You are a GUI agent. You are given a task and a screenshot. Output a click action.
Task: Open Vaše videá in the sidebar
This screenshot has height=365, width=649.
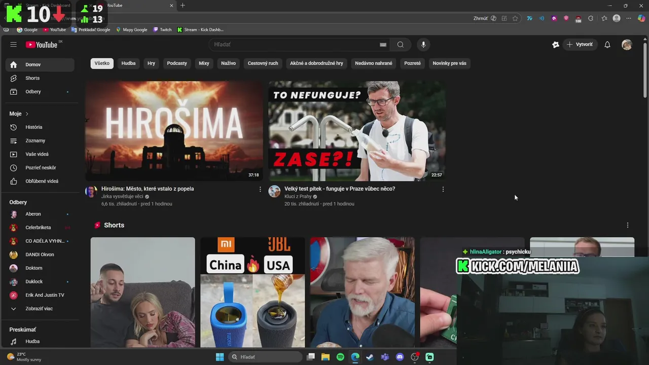click(40, 154)
